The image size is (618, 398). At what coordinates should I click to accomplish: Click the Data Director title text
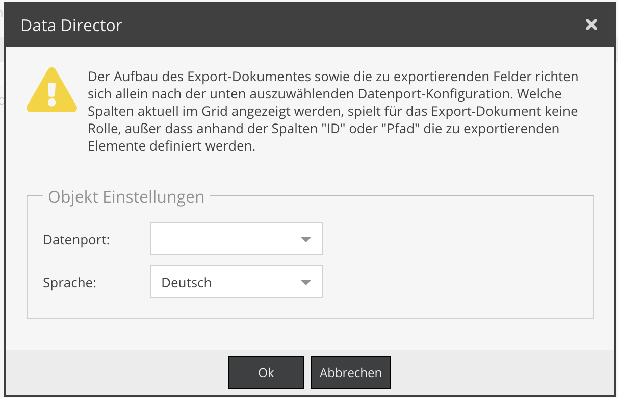pos(71,25)
